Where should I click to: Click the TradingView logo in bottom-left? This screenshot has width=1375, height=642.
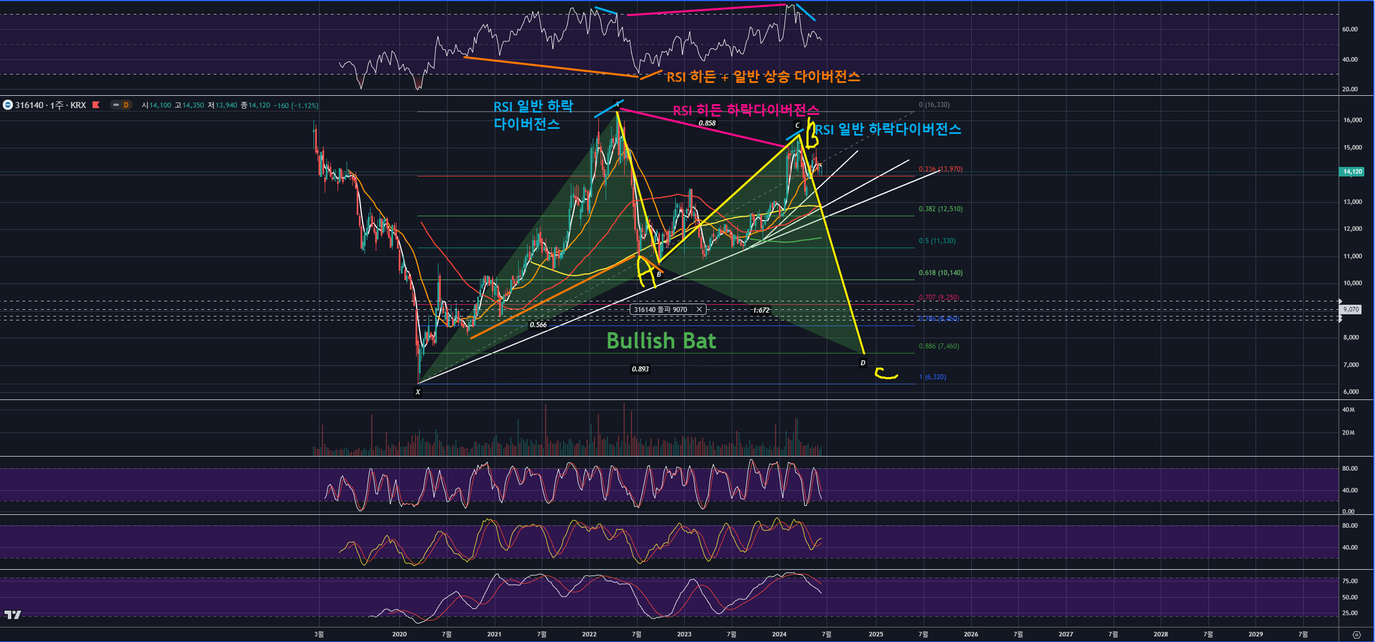click(12, 615)
